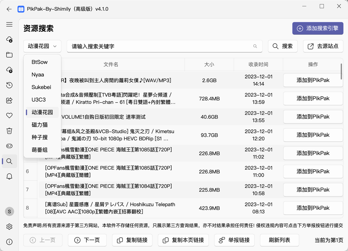Open the share icon in the sidebar

tap(9, 100)
